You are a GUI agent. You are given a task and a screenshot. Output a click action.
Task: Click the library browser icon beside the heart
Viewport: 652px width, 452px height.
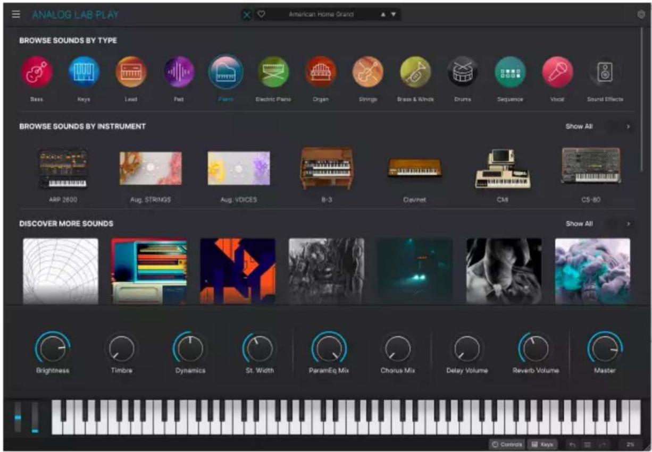pos(247,15)
